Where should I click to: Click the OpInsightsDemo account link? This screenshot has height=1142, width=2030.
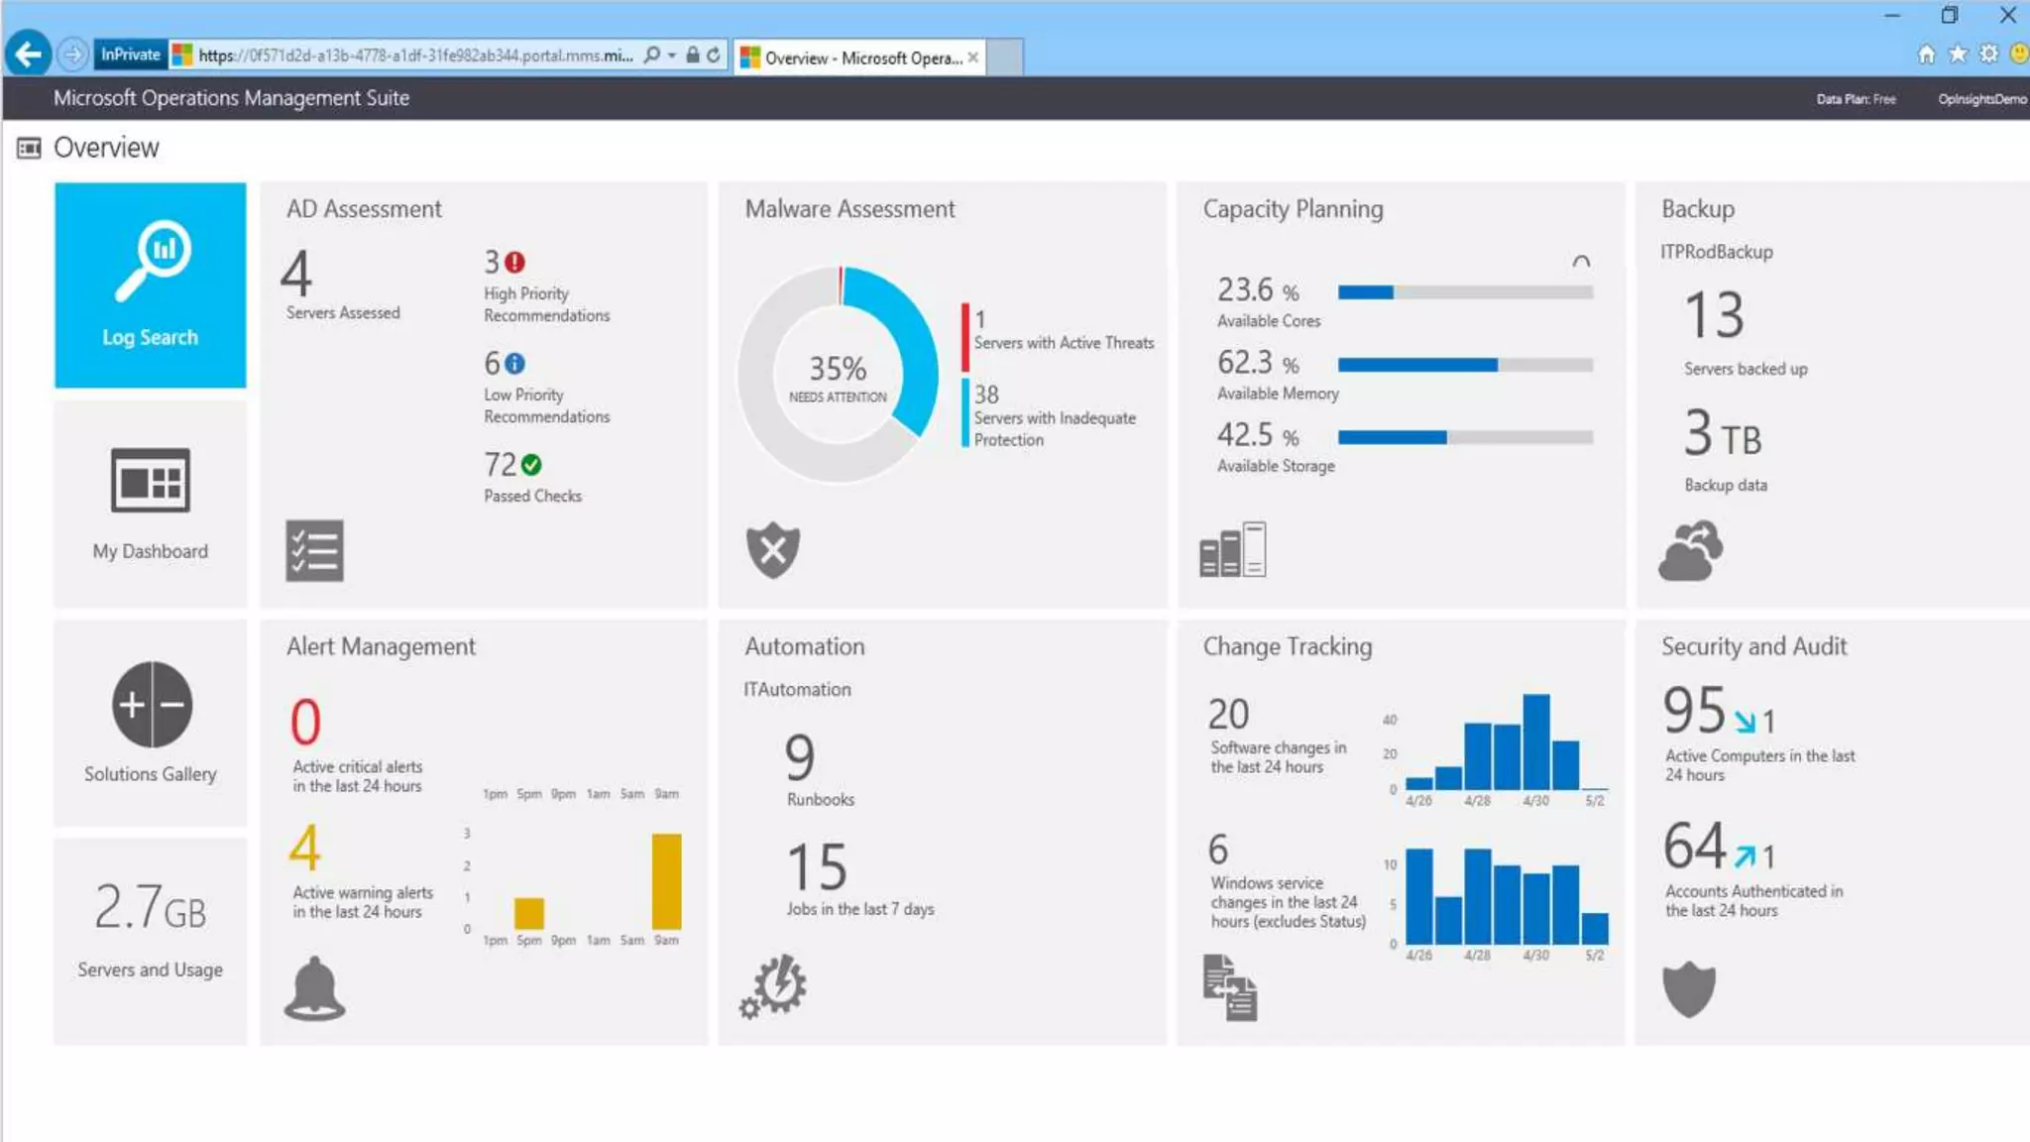point(1981,99)
